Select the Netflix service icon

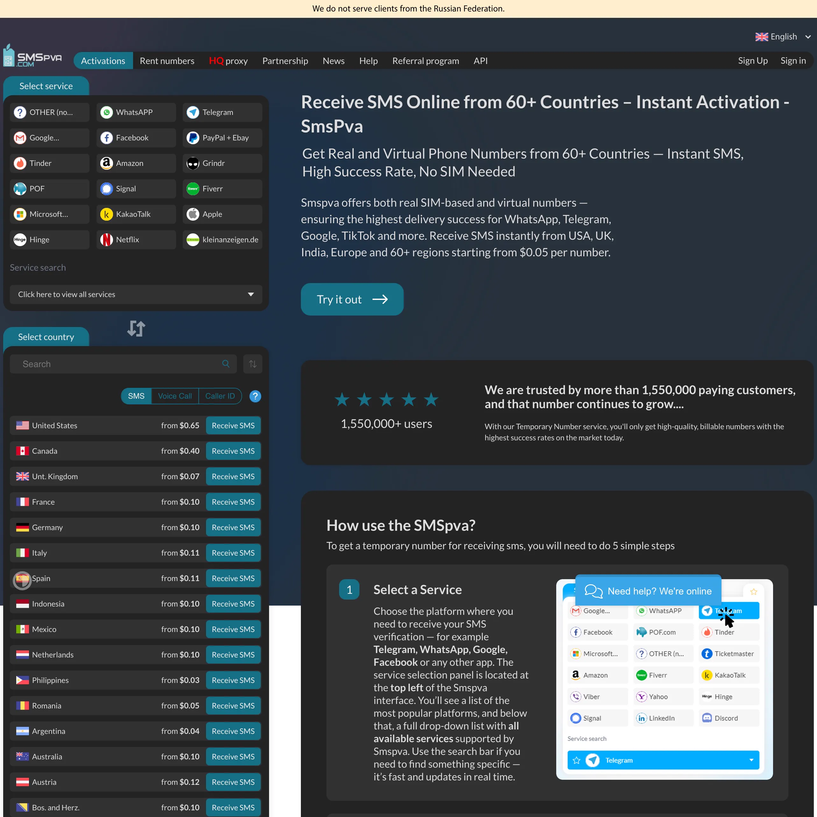tap(107, 240)
